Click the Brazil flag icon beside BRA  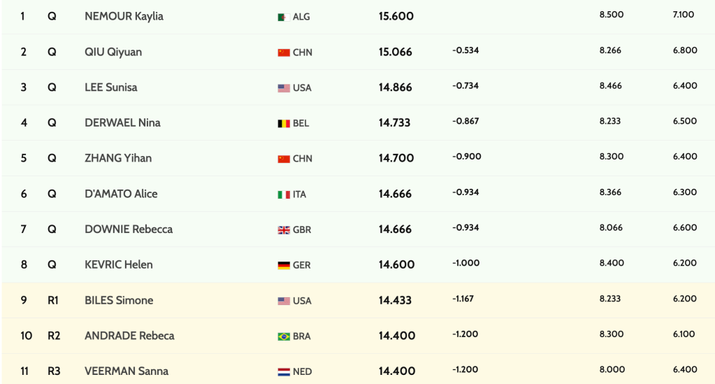(x=283, y=336)
